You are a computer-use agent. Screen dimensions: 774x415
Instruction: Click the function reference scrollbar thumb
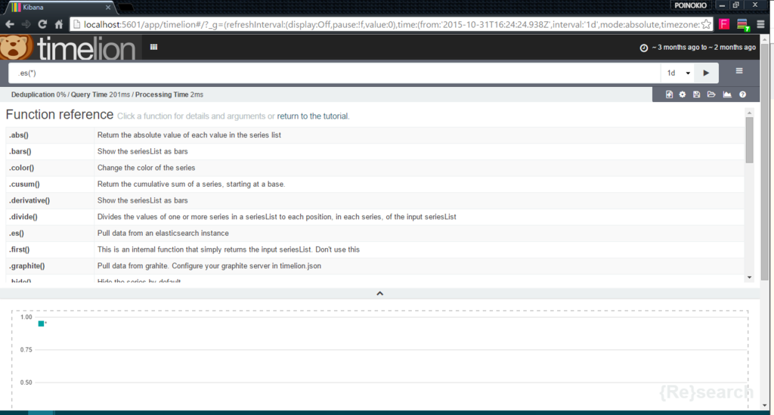(749, 140)
